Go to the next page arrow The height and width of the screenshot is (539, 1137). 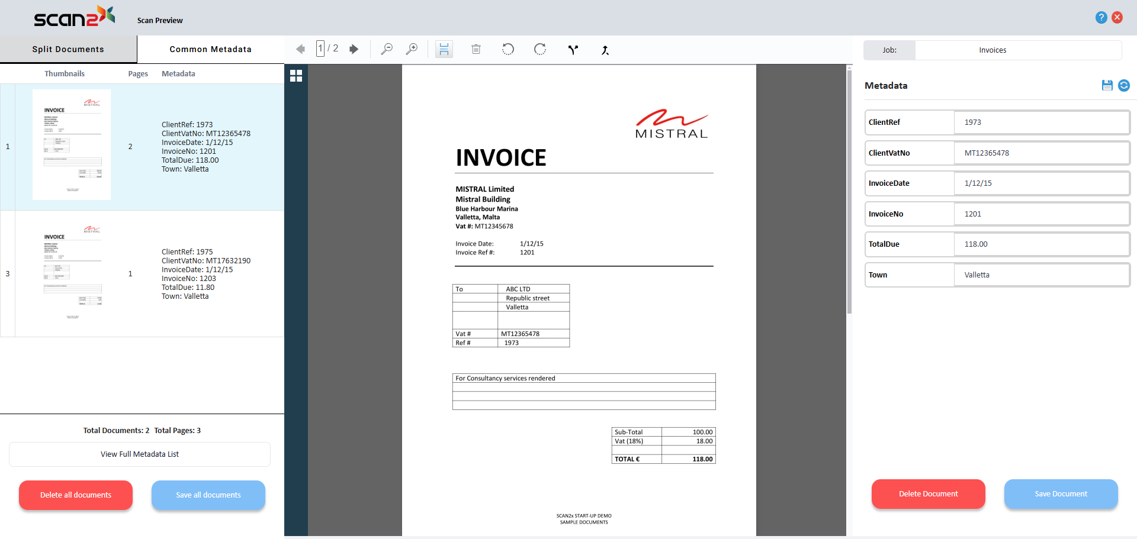point(354,49)
